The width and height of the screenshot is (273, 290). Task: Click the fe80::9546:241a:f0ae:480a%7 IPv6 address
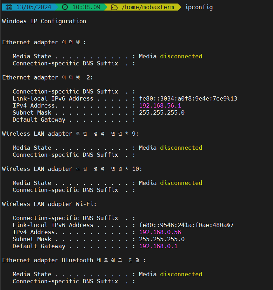click(186, 225)
